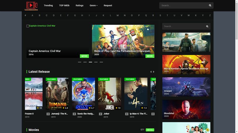The image size is (238, 133).
Task: Click the film icon beside Joker title
Action: click(100, 114)
